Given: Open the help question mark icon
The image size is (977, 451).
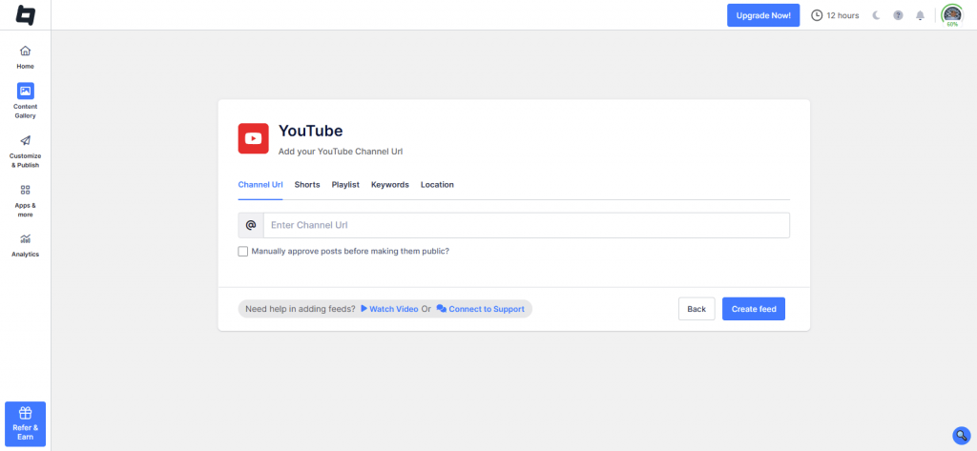Looking at the screenshot, I should point(898,15).
